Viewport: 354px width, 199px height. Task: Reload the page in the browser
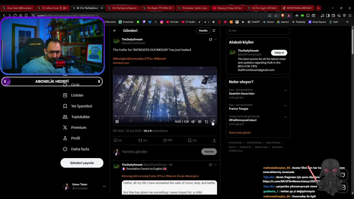point(15,15)
